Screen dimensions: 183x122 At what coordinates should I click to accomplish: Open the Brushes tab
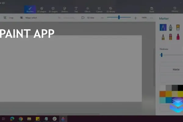(x=30, y=9)
